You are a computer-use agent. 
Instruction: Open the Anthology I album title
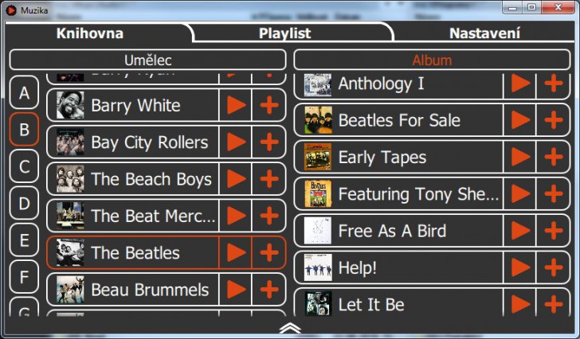(381, 84)
